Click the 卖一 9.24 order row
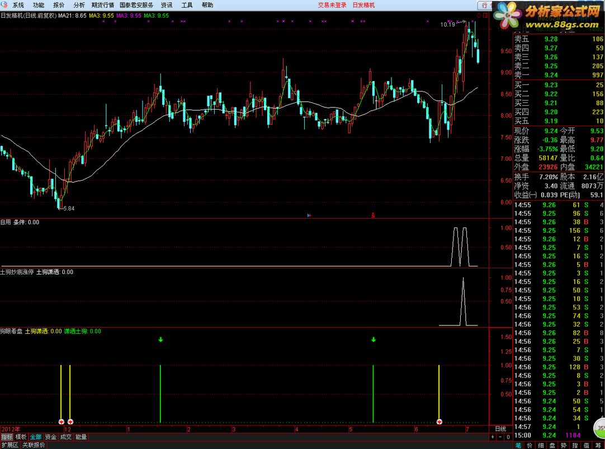Screen dimensions: 605x449 (559, 75)
